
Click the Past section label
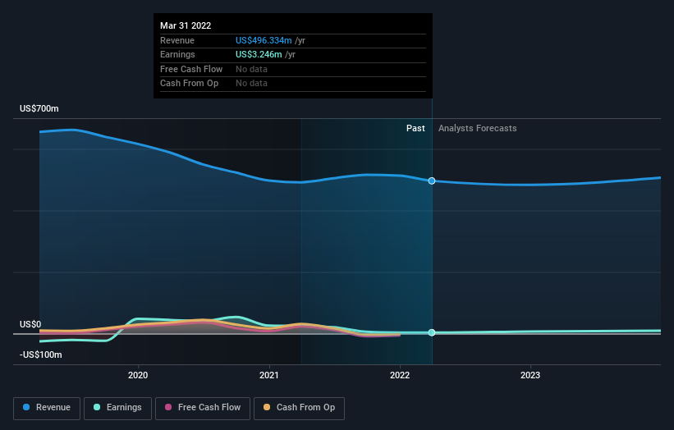415,129
